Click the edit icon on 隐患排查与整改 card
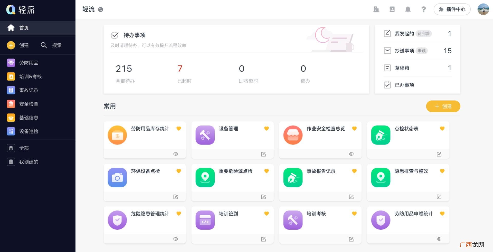Viewport: 493px width, 252px height. point(439,197)
